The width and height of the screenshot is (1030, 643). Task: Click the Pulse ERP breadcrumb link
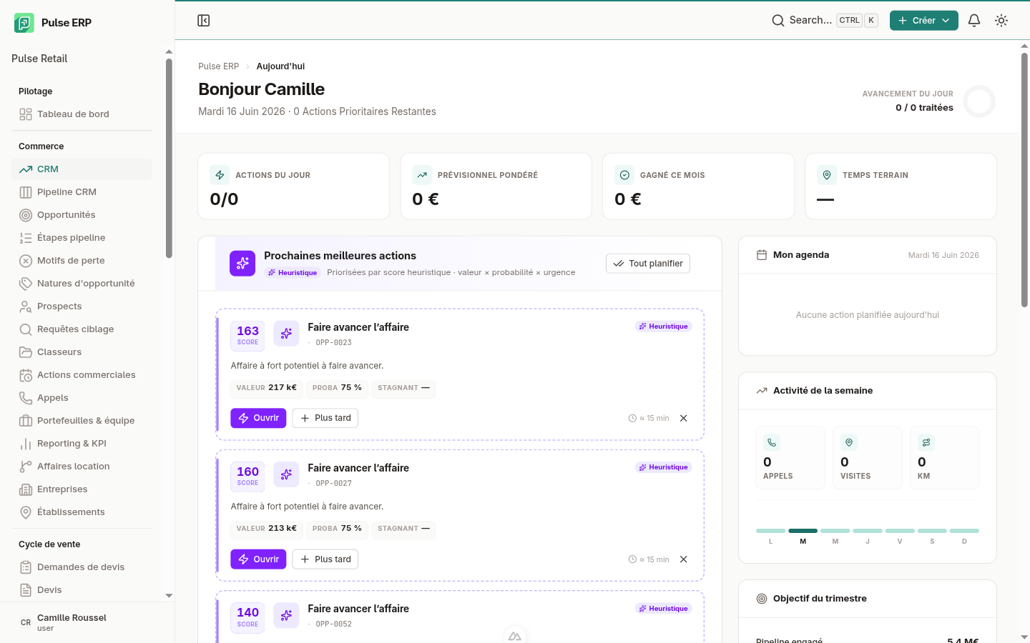[x=219, y=66]
